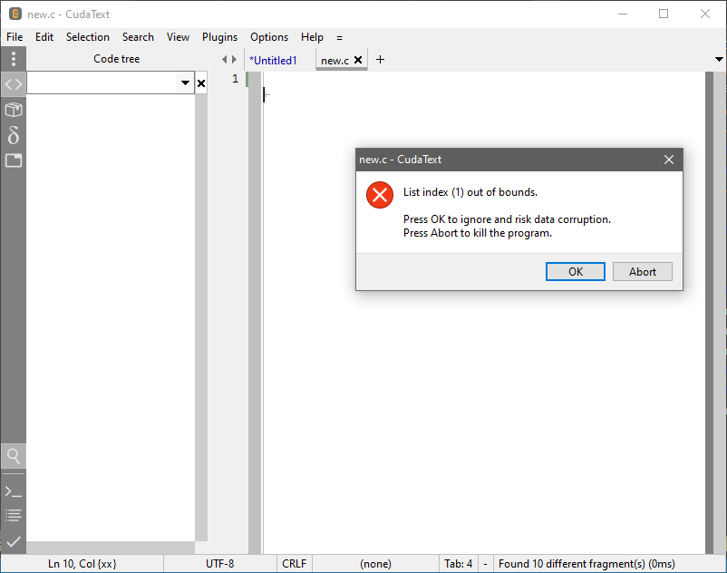This screenshot has width=727, height=573.
Task: Open the File menu
Action: coord(15,37)
